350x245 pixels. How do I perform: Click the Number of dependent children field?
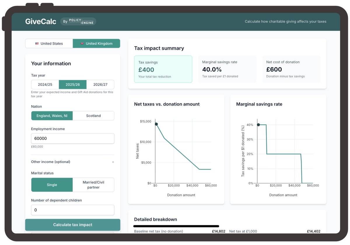pyautogui.click(x=73, y=210)
